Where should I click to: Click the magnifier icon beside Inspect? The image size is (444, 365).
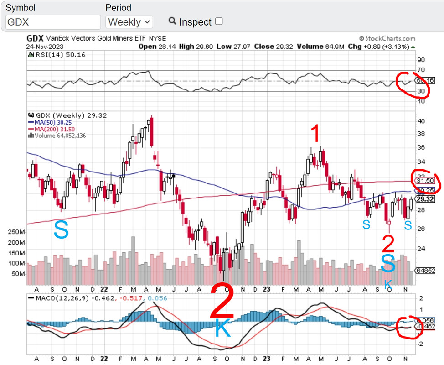point(172,21)
